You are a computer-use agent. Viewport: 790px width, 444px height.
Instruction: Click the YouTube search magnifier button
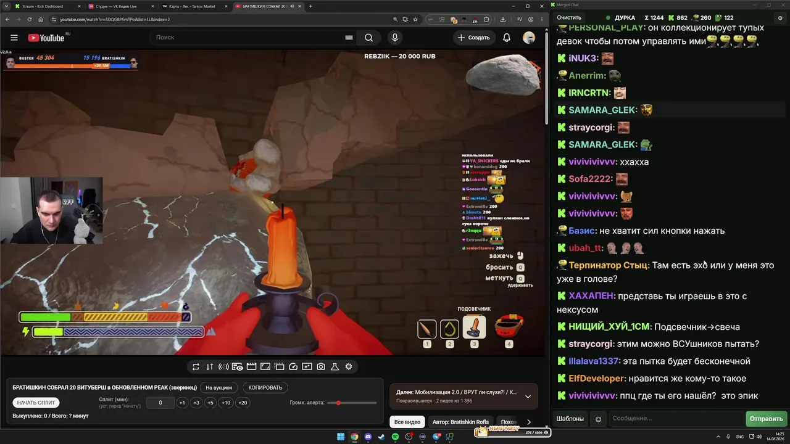click(368, 38)
